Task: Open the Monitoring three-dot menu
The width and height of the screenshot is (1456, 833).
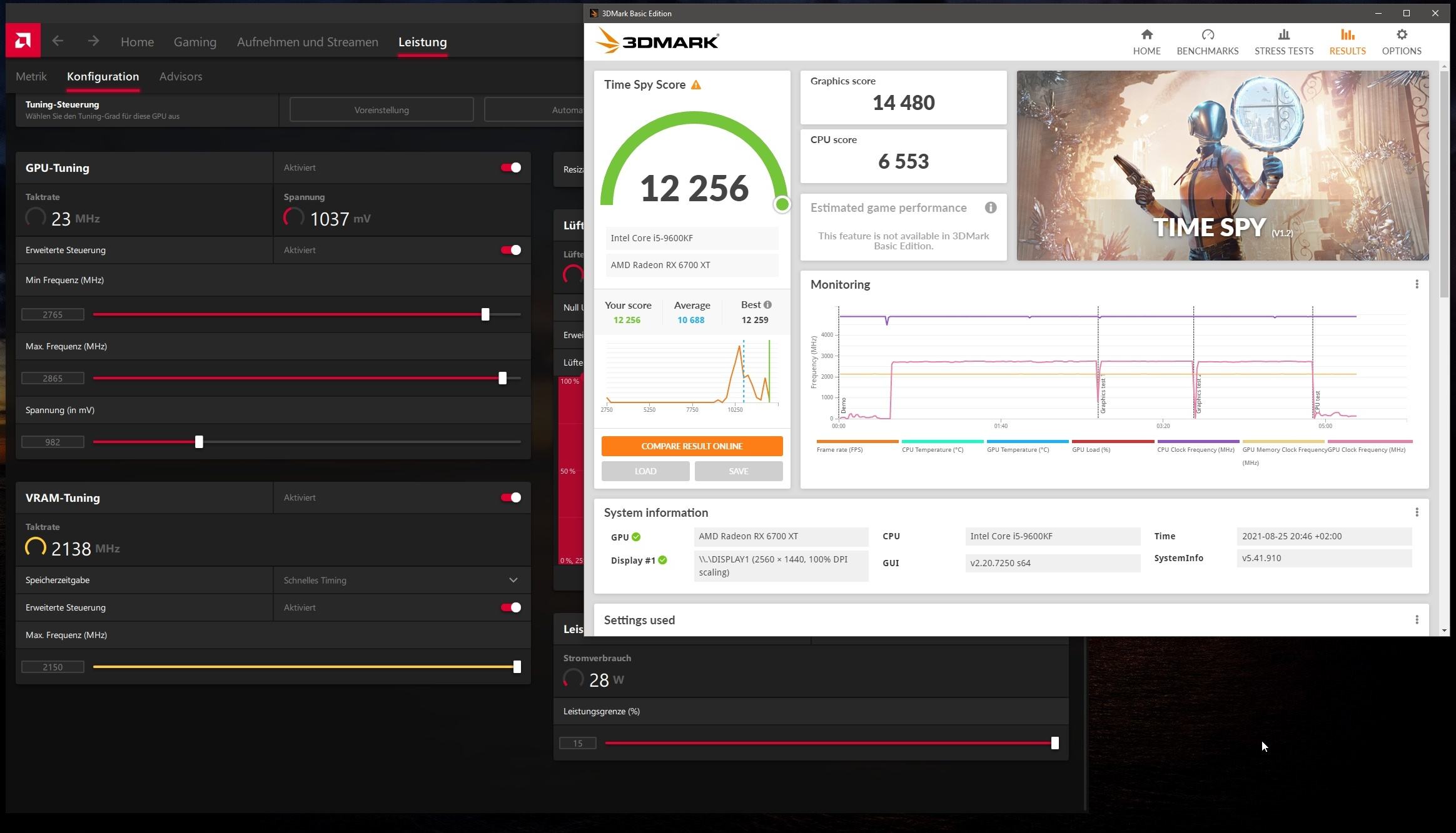Action: [1417, 284]
